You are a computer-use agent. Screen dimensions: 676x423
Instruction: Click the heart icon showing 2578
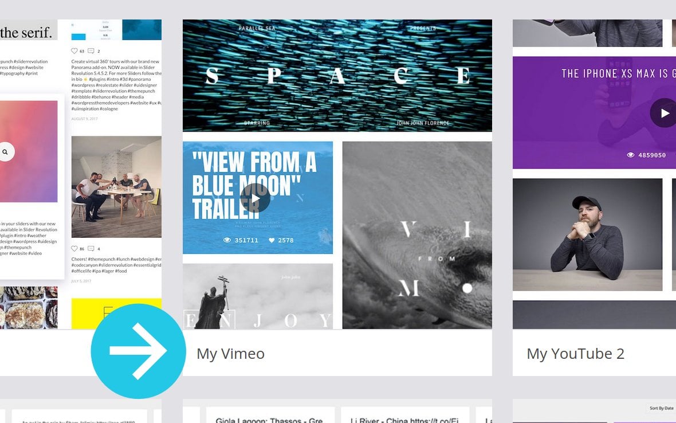pos(272,240)
